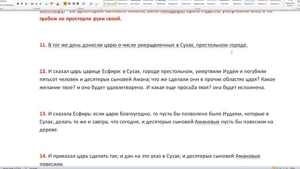
Task: Select the 'Обычный' style
Action: point(110,3)
